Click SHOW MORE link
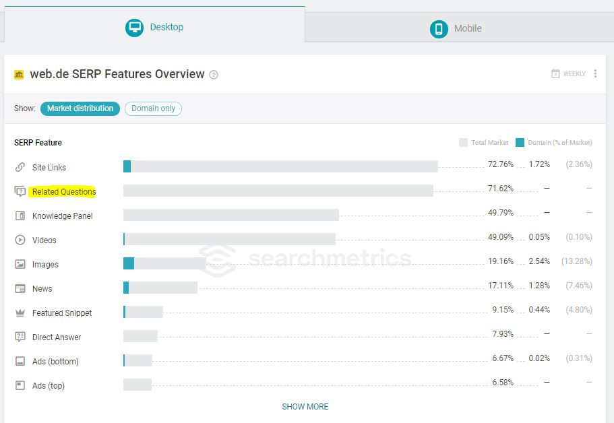Screen dimensions: 614x423 pyautogui.click(x=305, y=407)
